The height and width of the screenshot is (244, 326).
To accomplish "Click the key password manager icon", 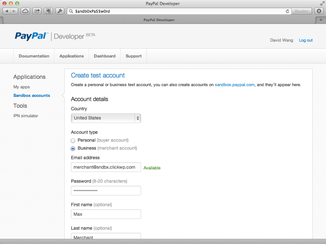I will (60, 11).
